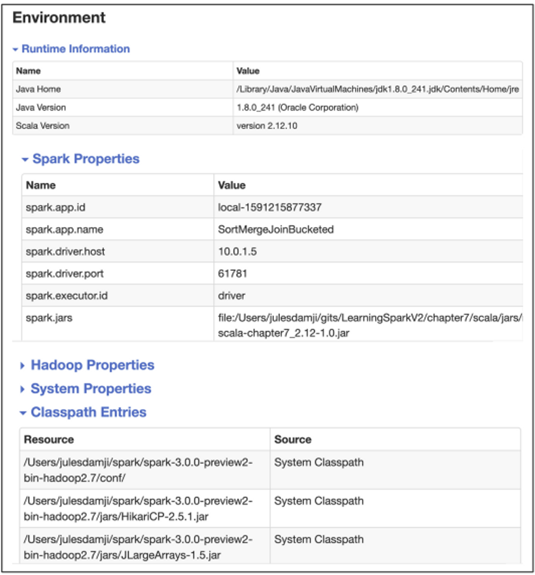Click the Classpath Entries heading text
The image size is (535, 575).
tap(89, 412)
